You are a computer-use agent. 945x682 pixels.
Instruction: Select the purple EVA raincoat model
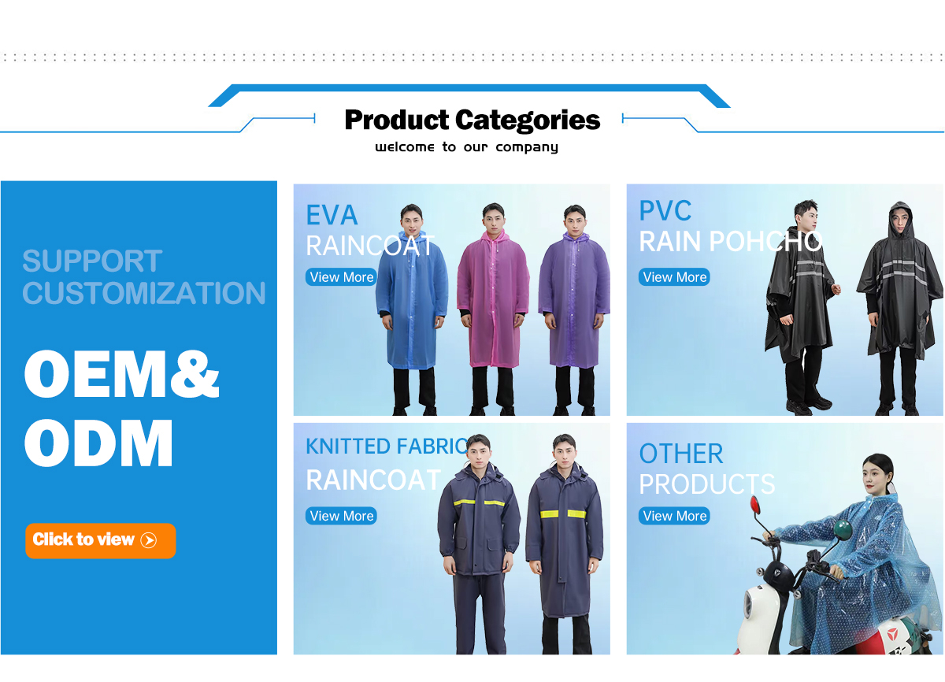(x=575, y=309)
